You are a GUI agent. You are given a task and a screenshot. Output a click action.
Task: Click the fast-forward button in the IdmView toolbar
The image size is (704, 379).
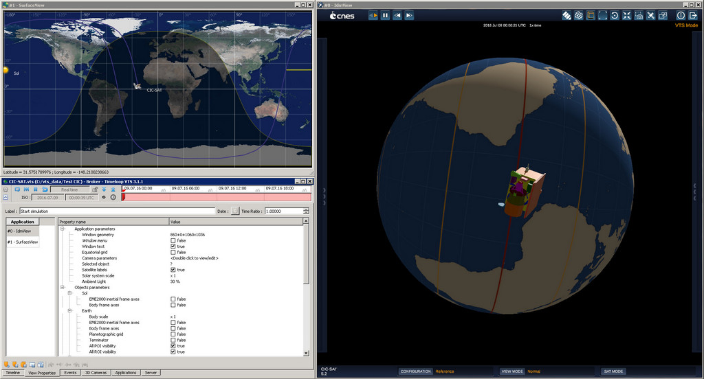tap(409, 15)
